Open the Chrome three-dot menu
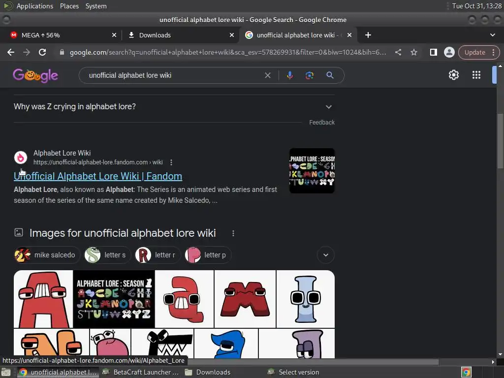The height and width of the screenshot is (378, 504). pyautogui.click(x=493, y=52)
